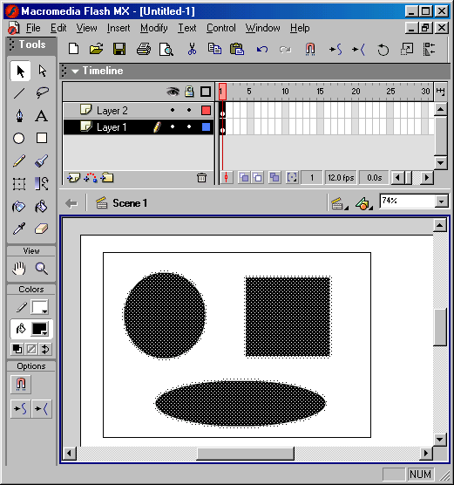Open the Edit Symbols dropdown
The height and width of the screenshot is (485, 454).
click(363, 203)
